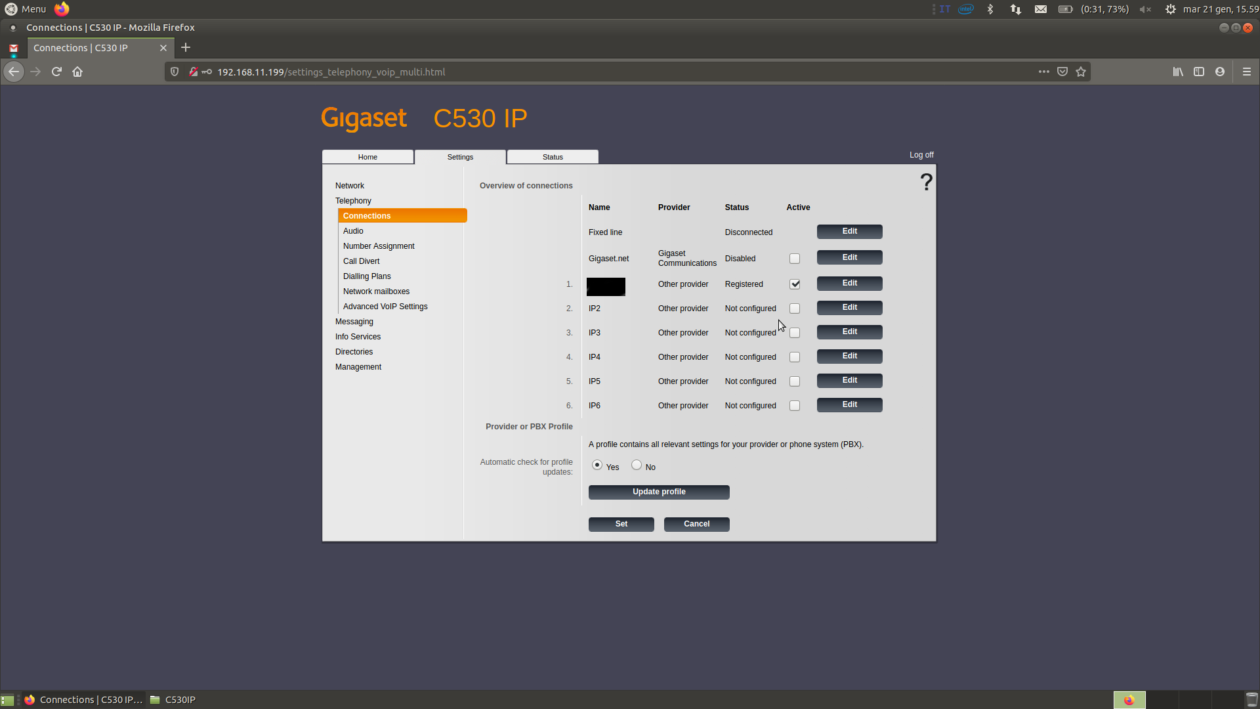1260x709 pixels.
Task: Close the Connections C530 IP tab
Action: [163, 48]
